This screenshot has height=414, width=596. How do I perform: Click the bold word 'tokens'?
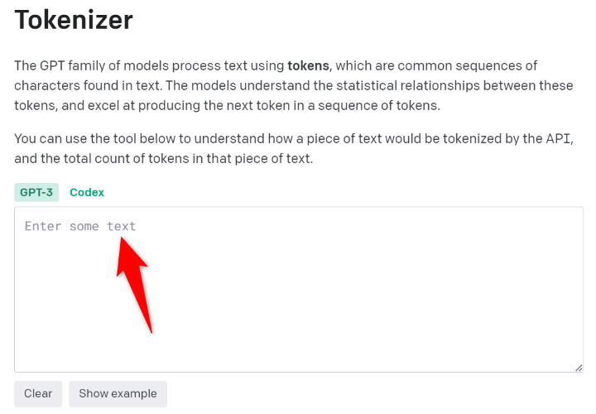point(308,65)
